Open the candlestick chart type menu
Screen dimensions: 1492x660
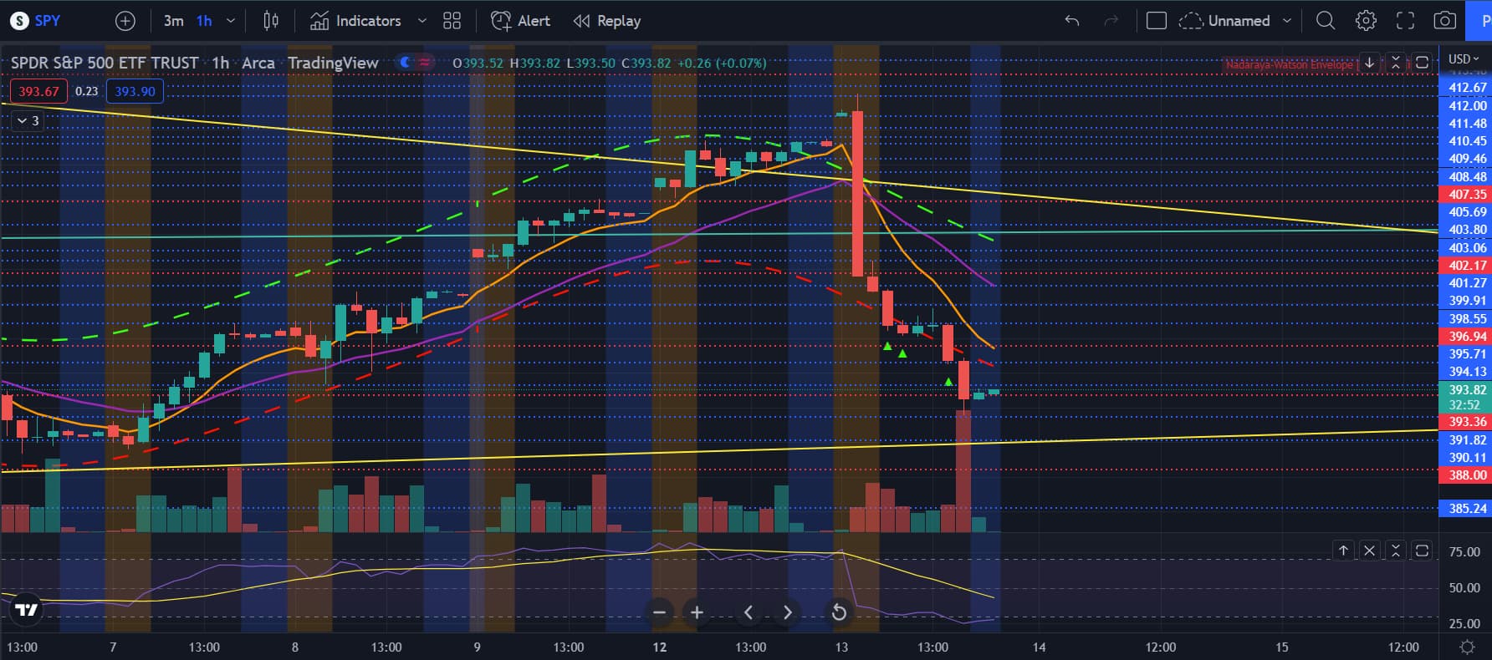pos(271,21)
